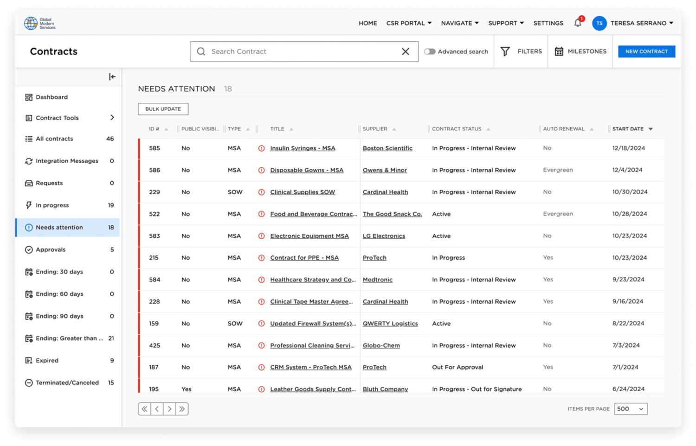Click alert icon on CRM System row
696x446 pixels.
pyautogui.click(x=261, y=367)
